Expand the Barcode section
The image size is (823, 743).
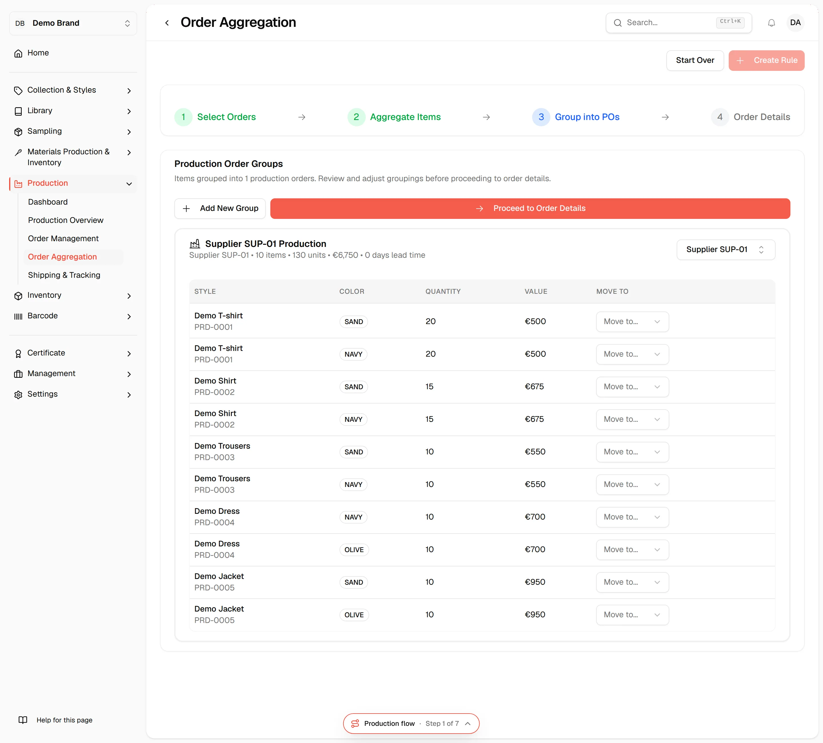[x=129, y=316]
